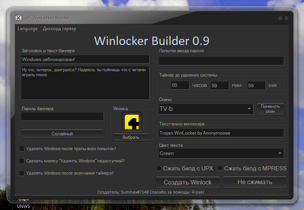Viewport: 304px width, 210px height.
Task: Click the 'Windows заблокирован!' header field
Action: [85, 59]
